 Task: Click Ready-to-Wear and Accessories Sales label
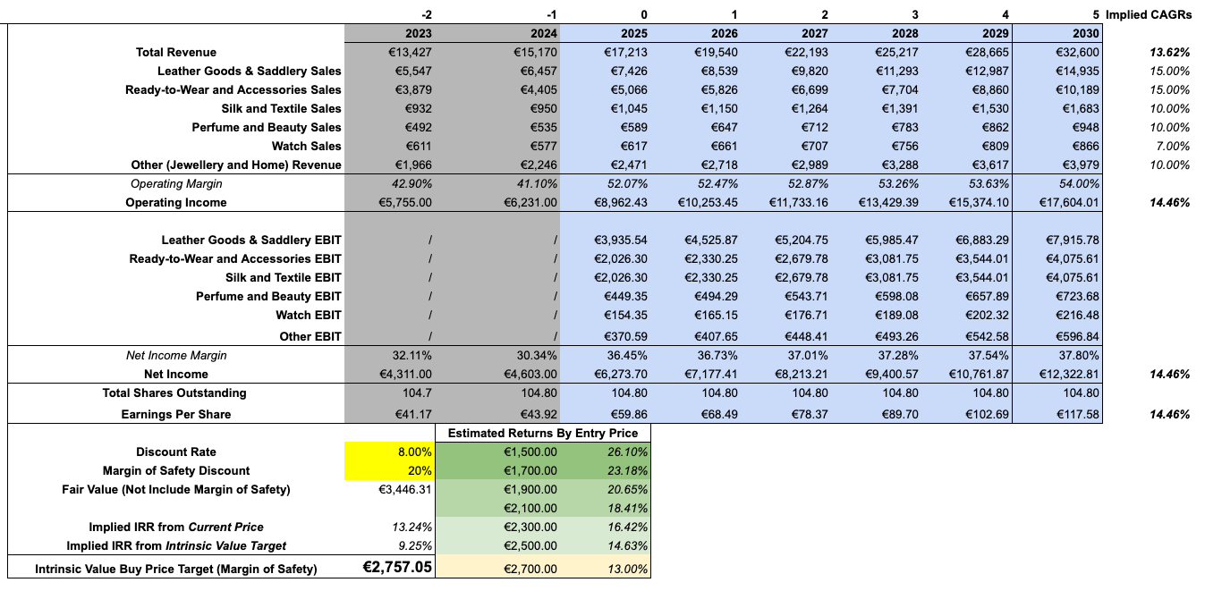coord(233,89)
